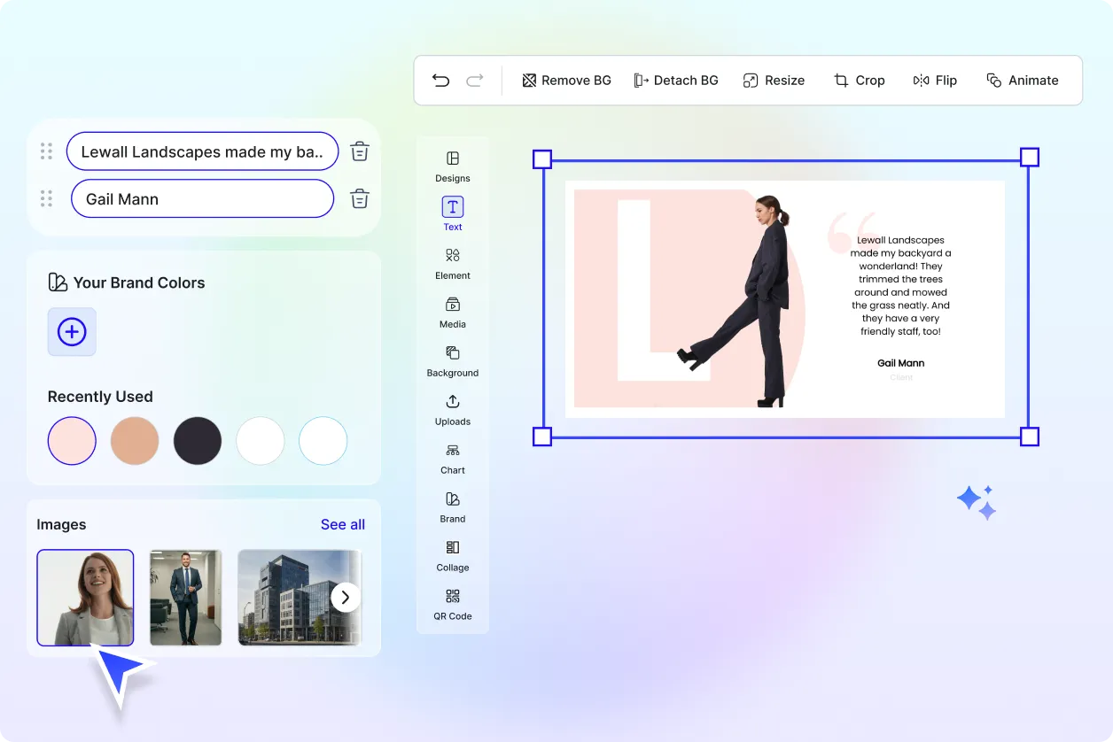Viewport: 1113px width, 742px height.
Task: Add a new brand color
Action: (72, 332)
